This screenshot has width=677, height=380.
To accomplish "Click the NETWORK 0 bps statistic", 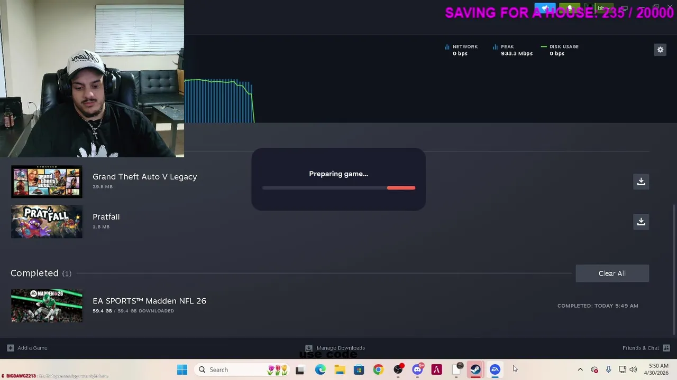I will tap(461, 50).
